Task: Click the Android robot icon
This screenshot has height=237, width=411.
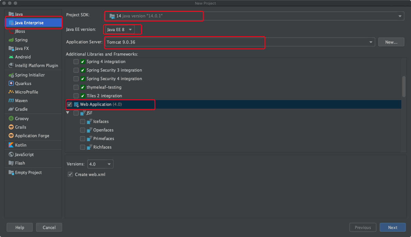Action: point(11,57)
